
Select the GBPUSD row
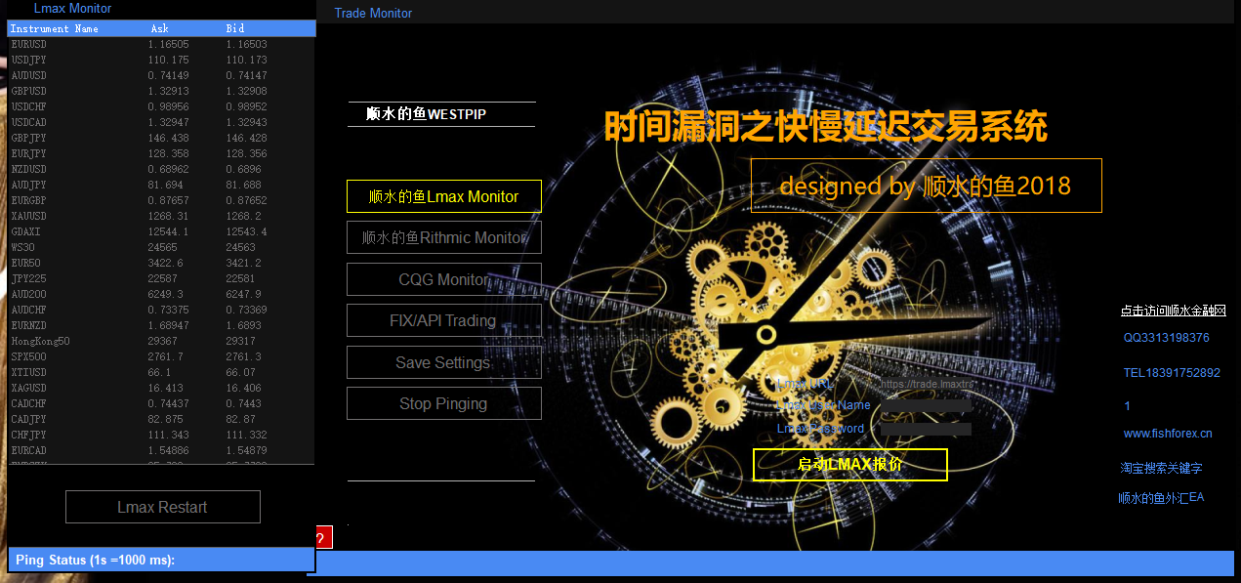tap(161, 91)
